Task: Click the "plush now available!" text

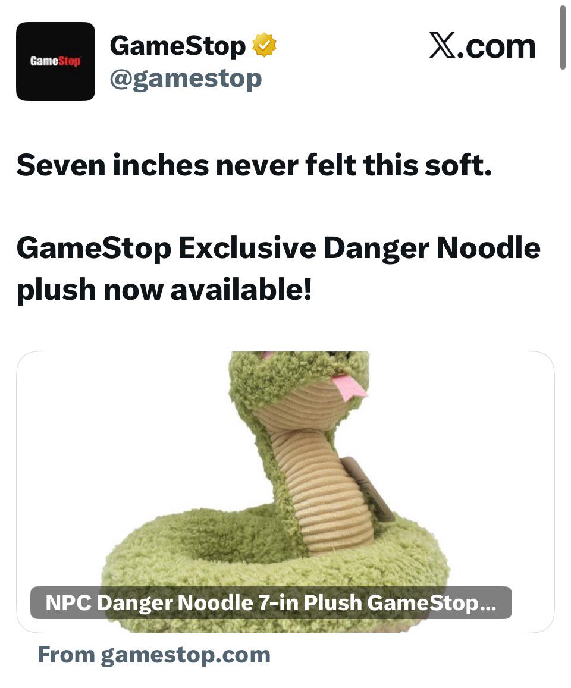Action: coord(164,290)
